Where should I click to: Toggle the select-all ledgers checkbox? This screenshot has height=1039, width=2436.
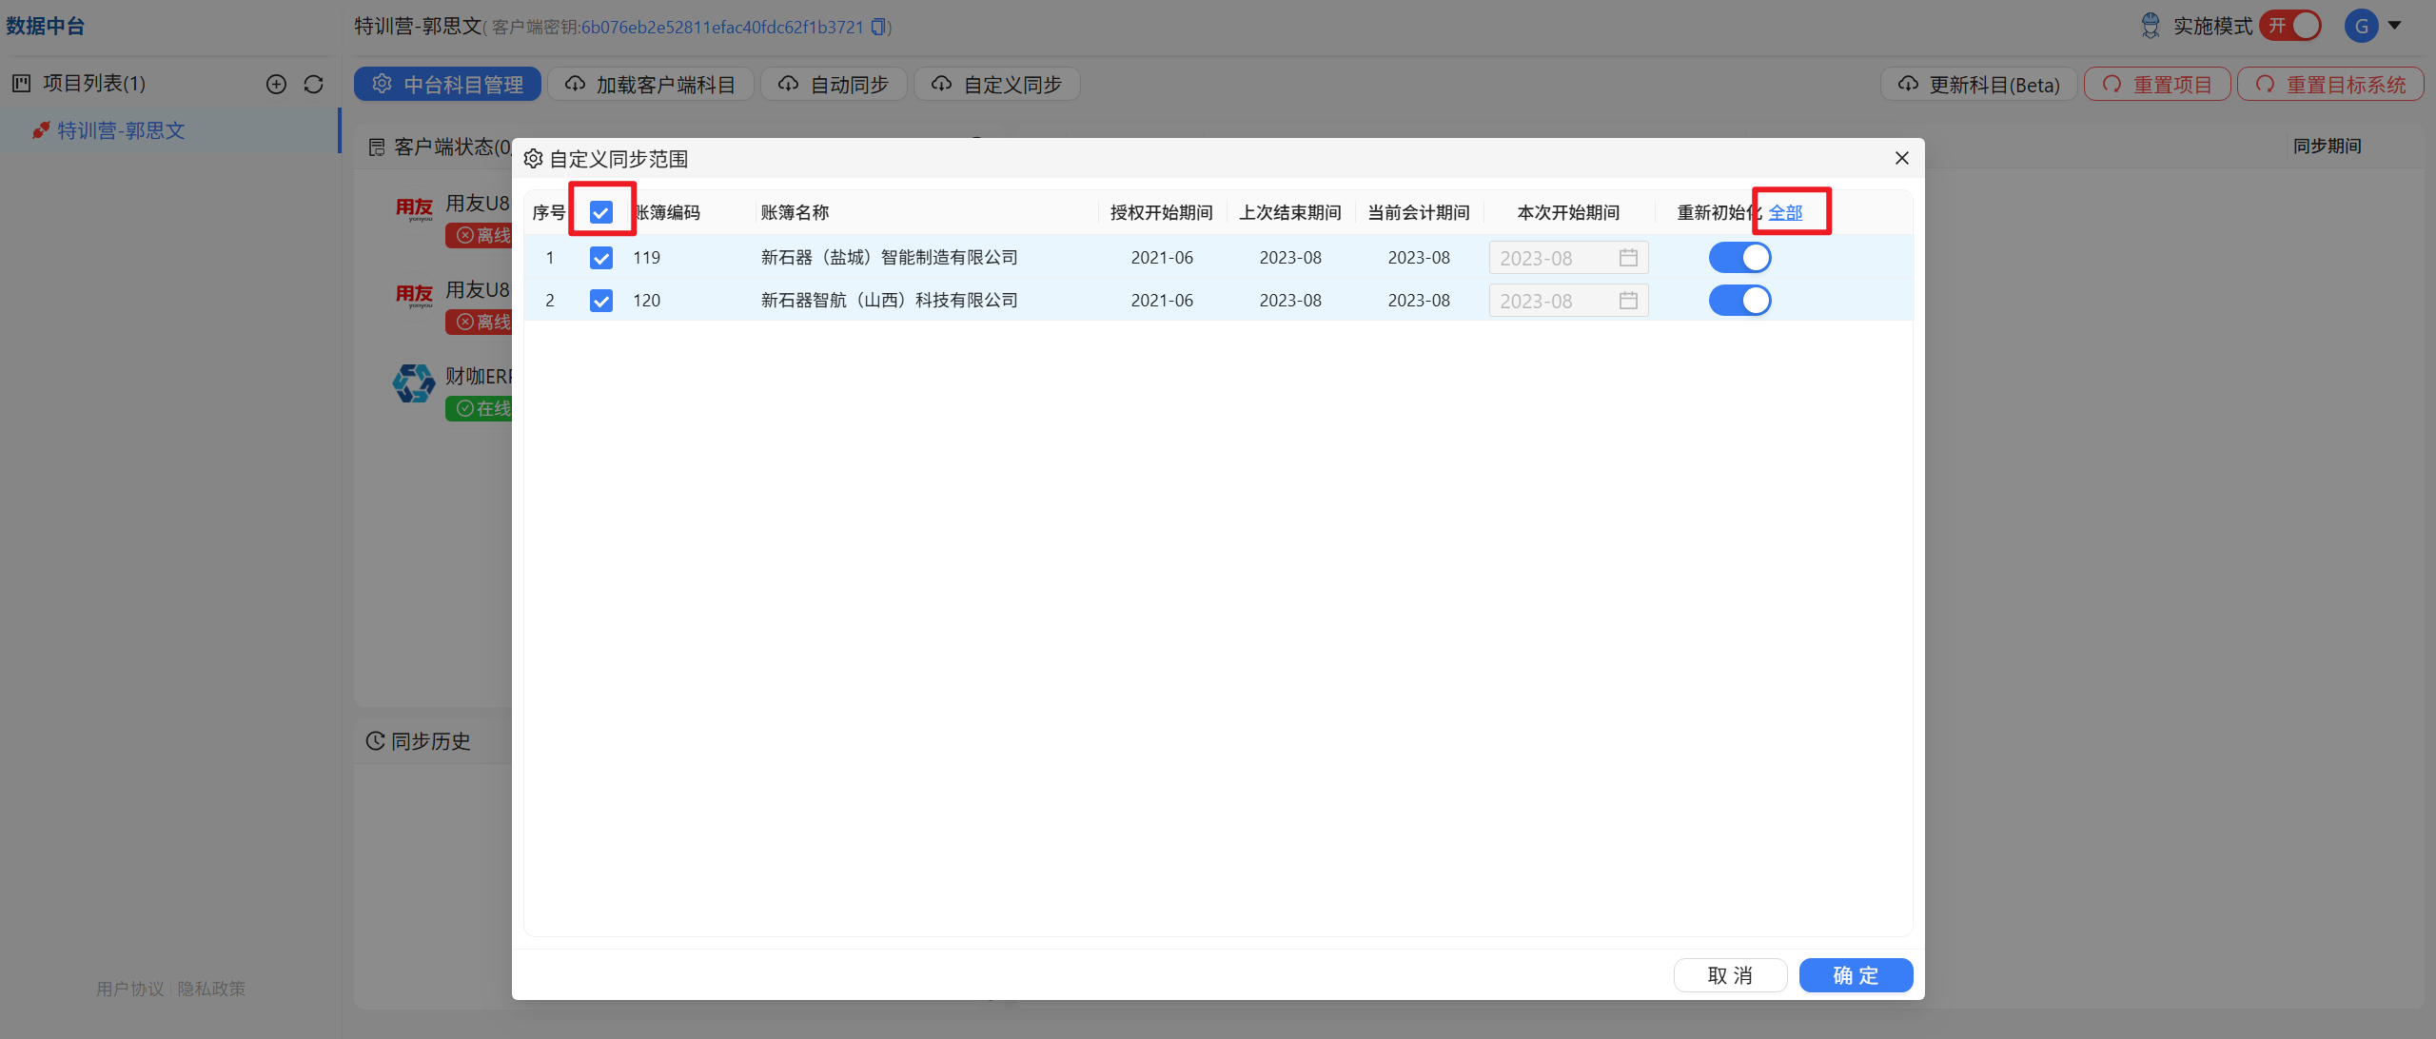coord(601,212)
